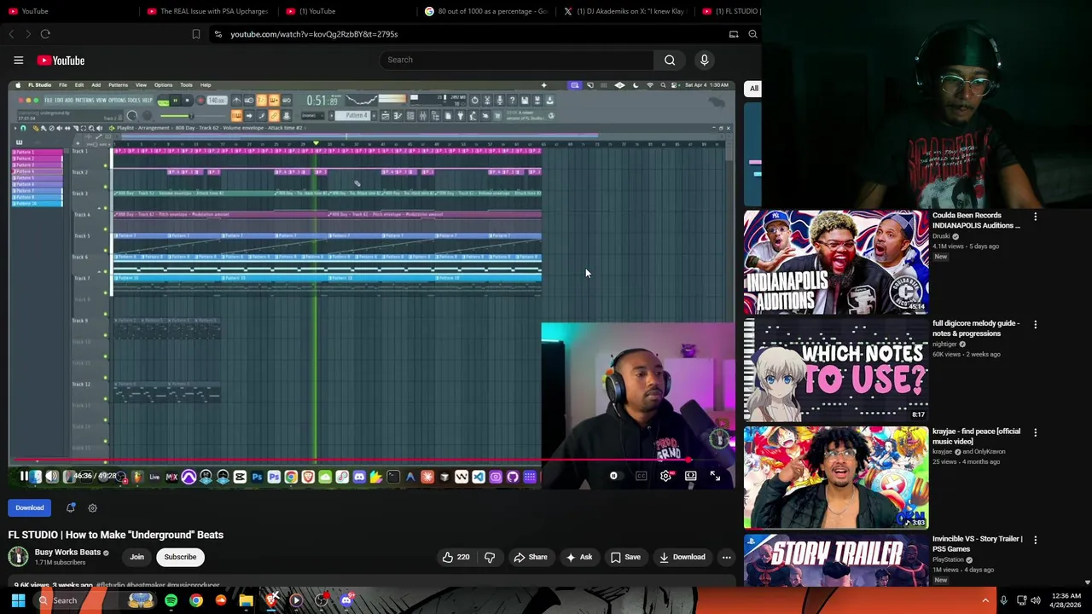The width and height of the screenshot is (1092, 614).
Task: Join the Busy Works Beats channel
Action: point(136,557)
